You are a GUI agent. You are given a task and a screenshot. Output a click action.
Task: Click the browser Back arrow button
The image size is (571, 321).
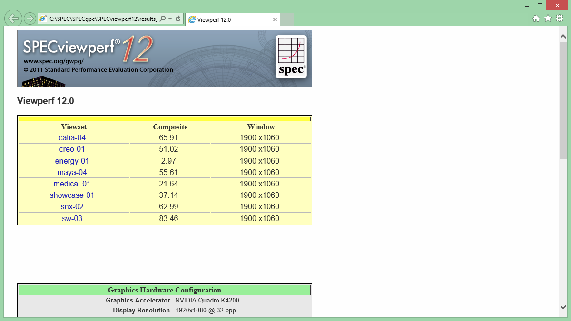coord(13,19)
